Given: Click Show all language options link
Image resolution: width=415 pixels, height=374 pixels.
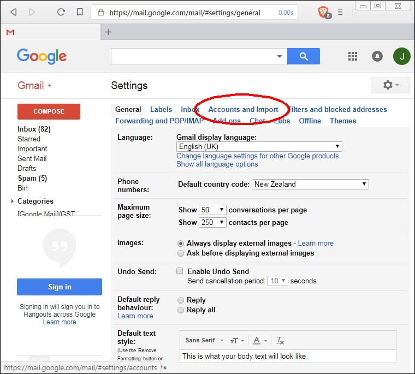Looking at the screenshot, I should tap(217, 164).
